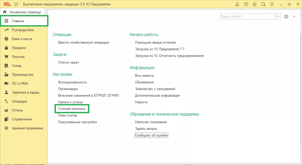The image size is (302, 165).
Task: Click the favorites star icon
Action: (255, 4)
